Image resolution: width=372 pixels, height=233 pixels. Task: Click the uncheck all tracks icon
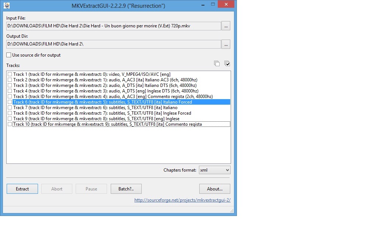click(217, 64)
